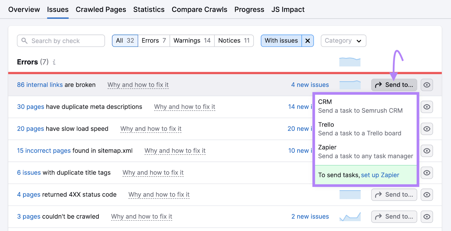Open 6 issues duplicate title tags

pos(29,173)
